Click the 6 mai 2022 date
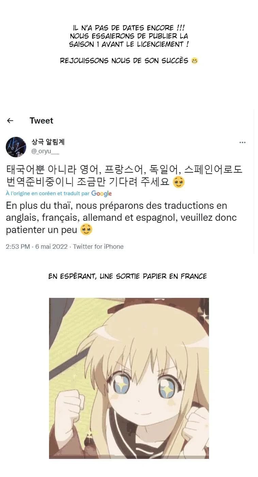The image size is (258, 477). pos(51,247)
